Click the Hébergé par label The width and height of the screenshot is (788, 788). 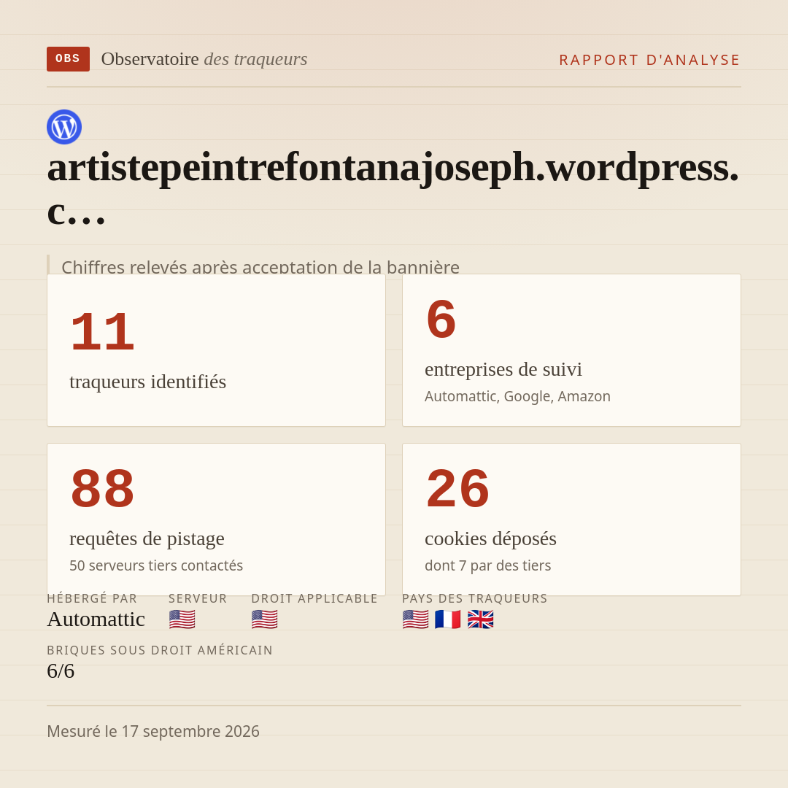(92, 598)
